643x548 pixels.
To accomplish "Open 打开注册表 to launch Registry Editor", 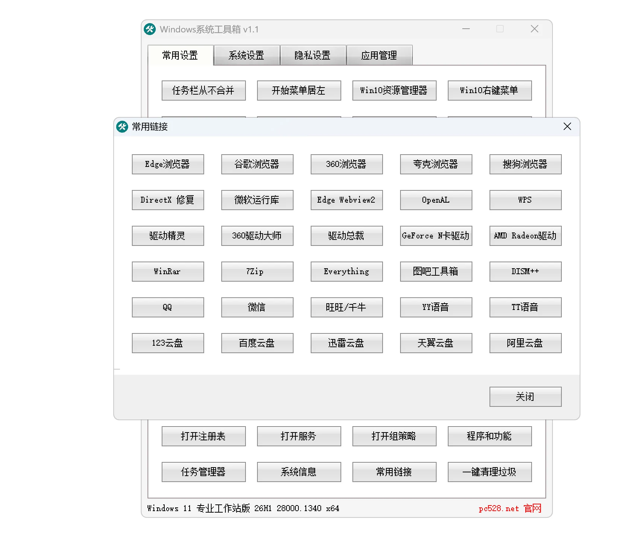I will [203, 436].
